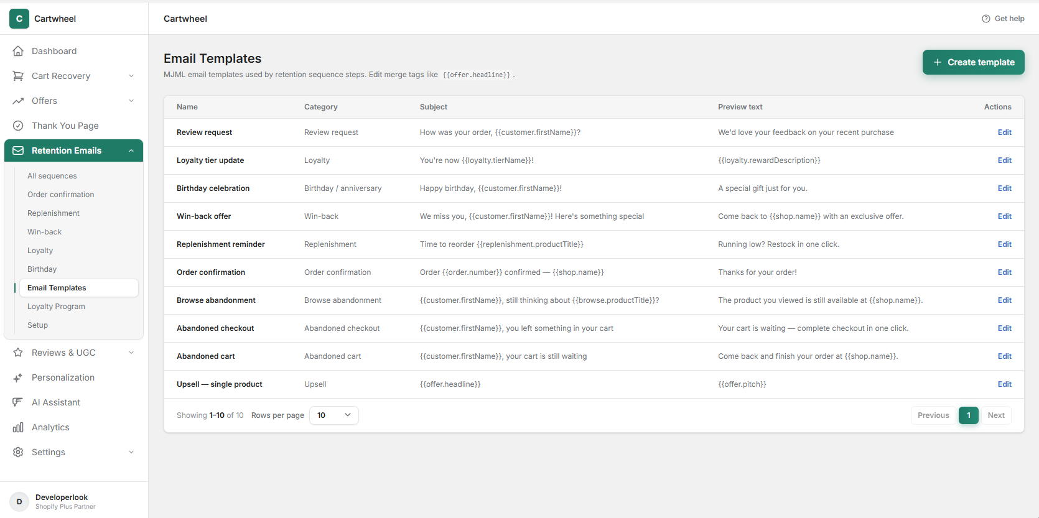Image resolution: width=1039 pixels, height=518 pixels.
Task: Expand the Offers menu chevron
Action: [x=131, y=101]
